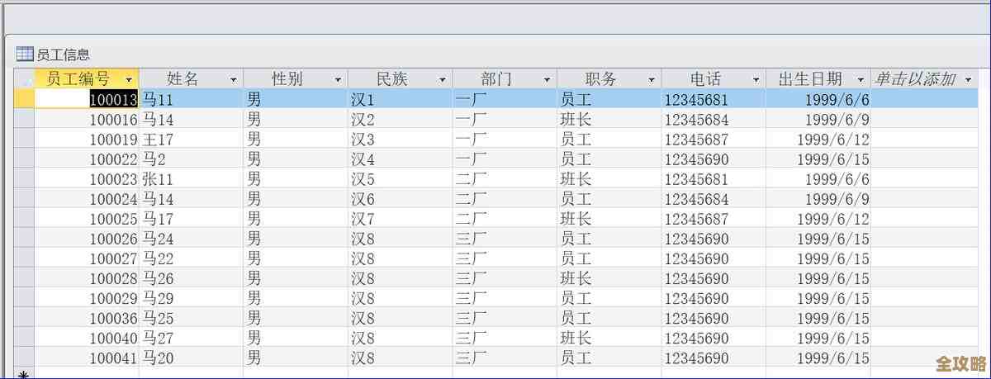This screenshot has height=379, width=991.
Task: Click the 职务 cell 班长 for 100016
Action: click(x=609, y=119)
